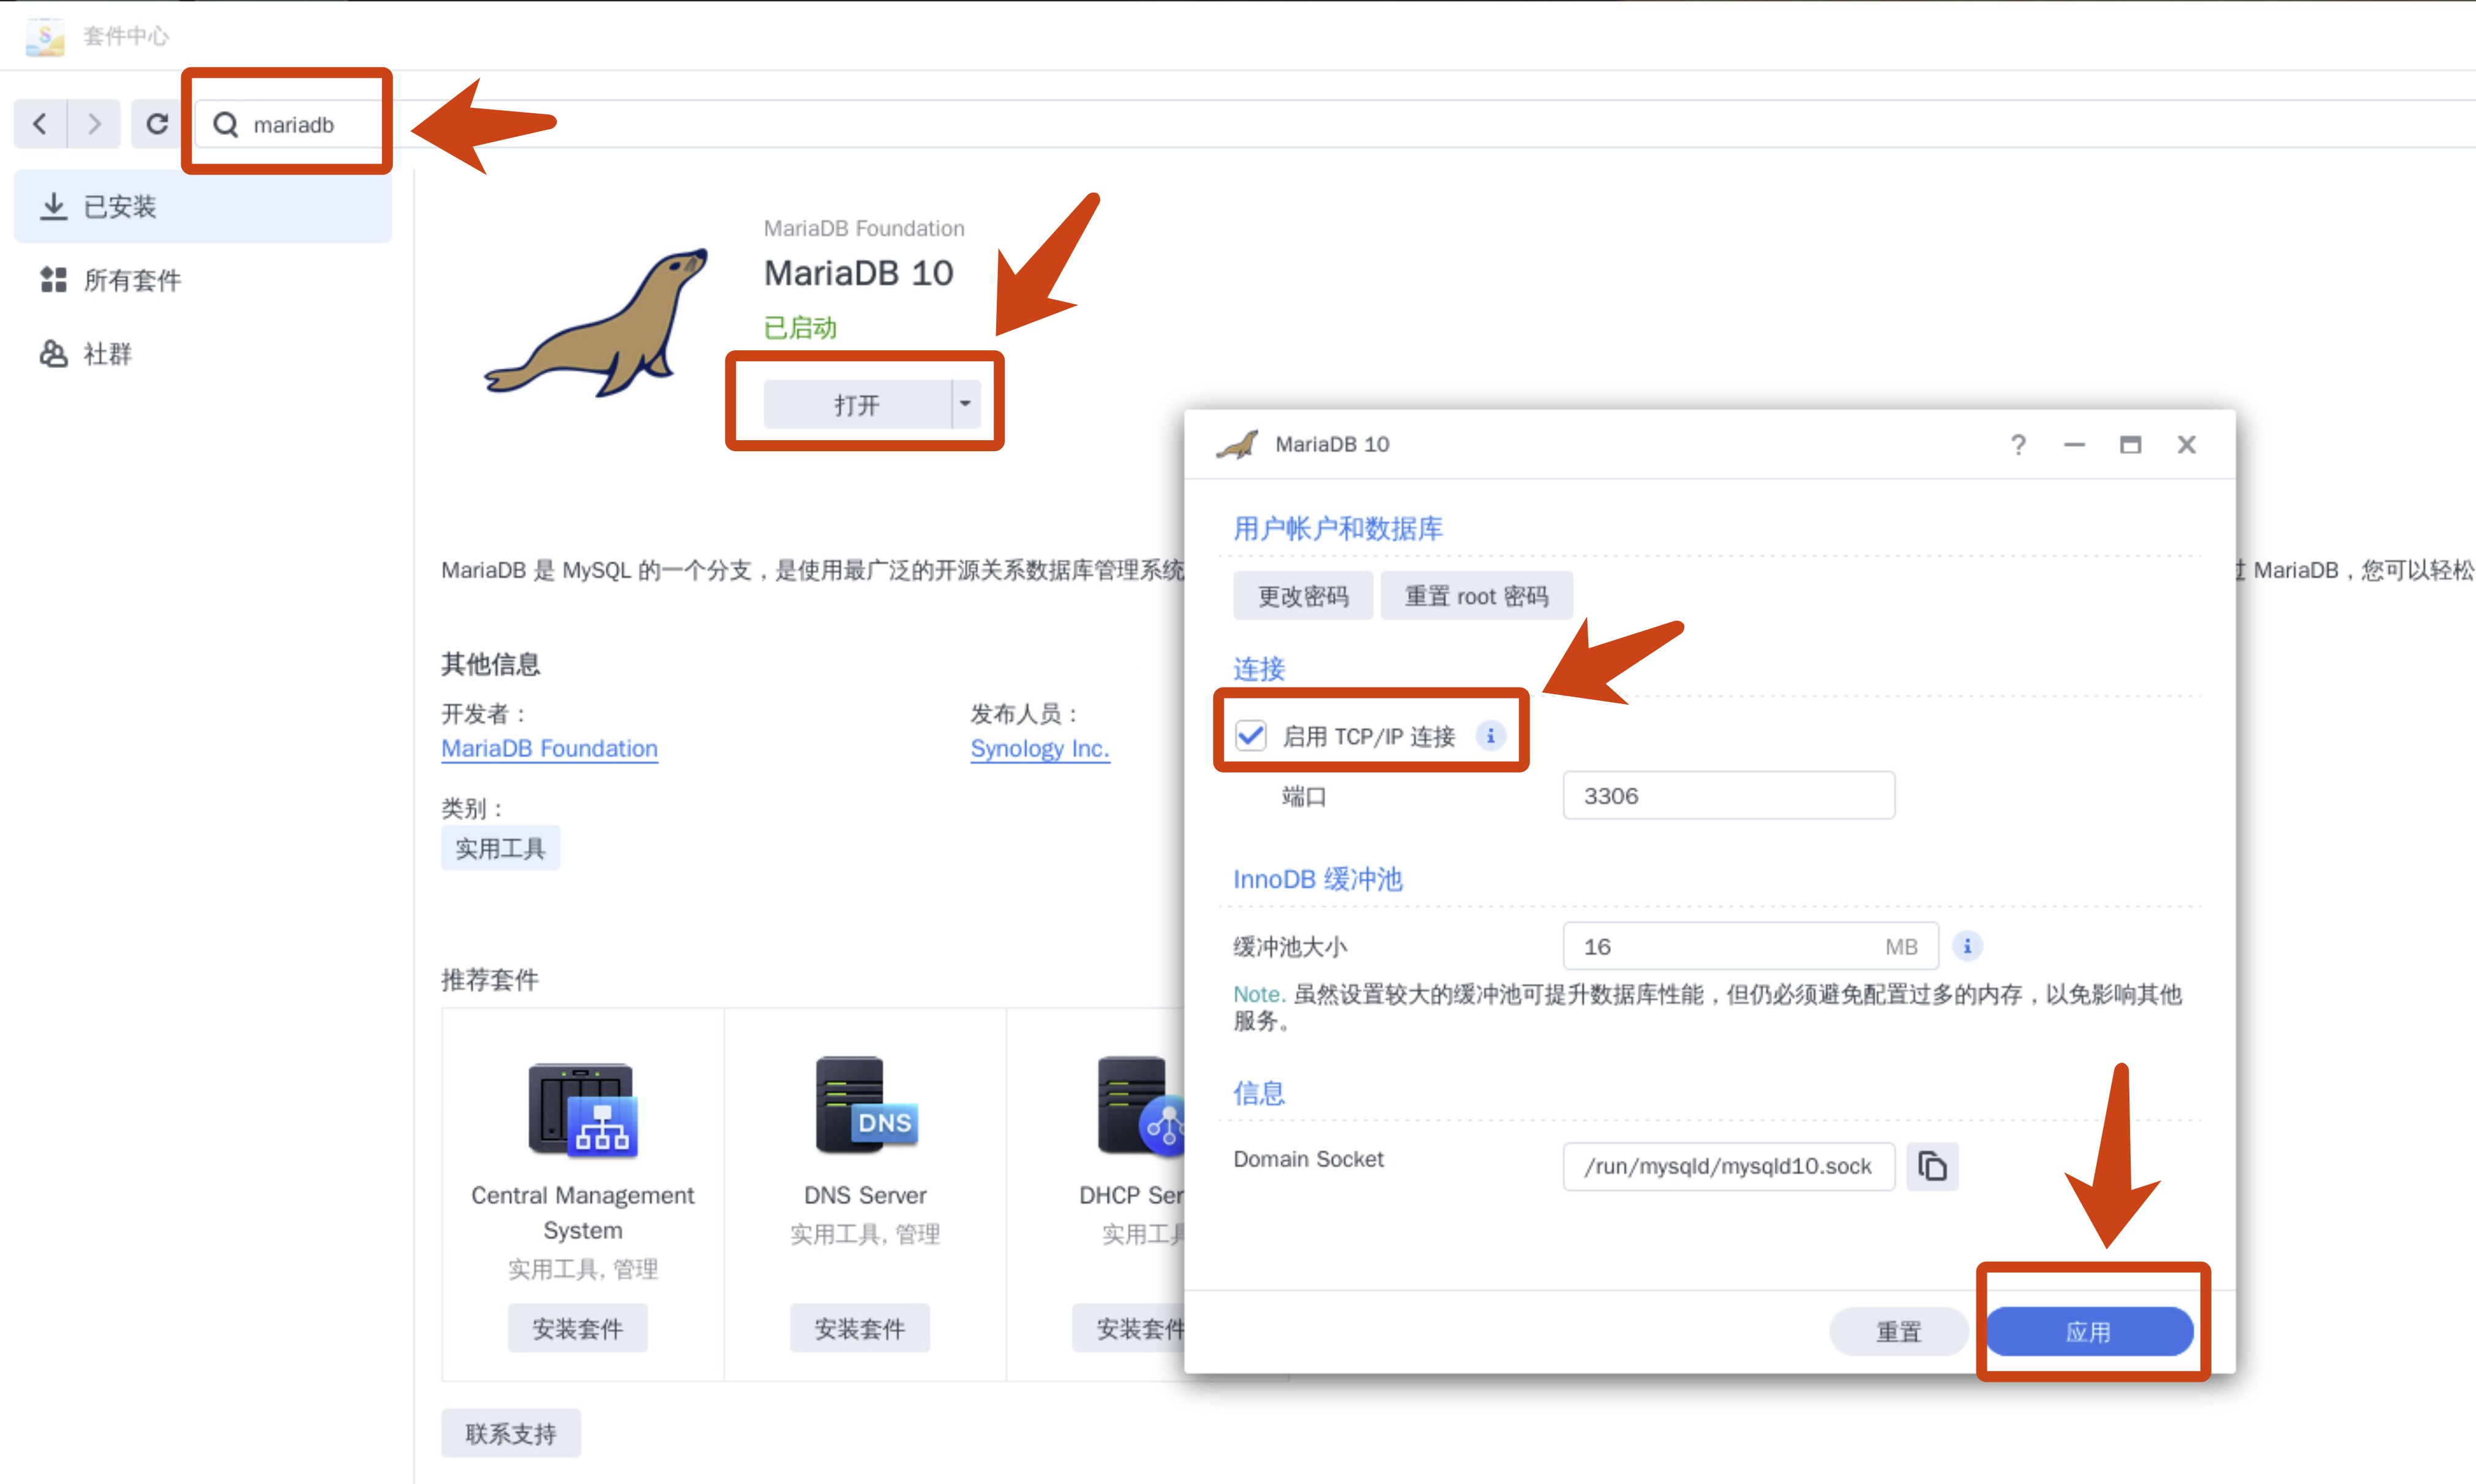
Task: Expand the dropdown arrow beside 打开 button
Action: tap(965, 404)
